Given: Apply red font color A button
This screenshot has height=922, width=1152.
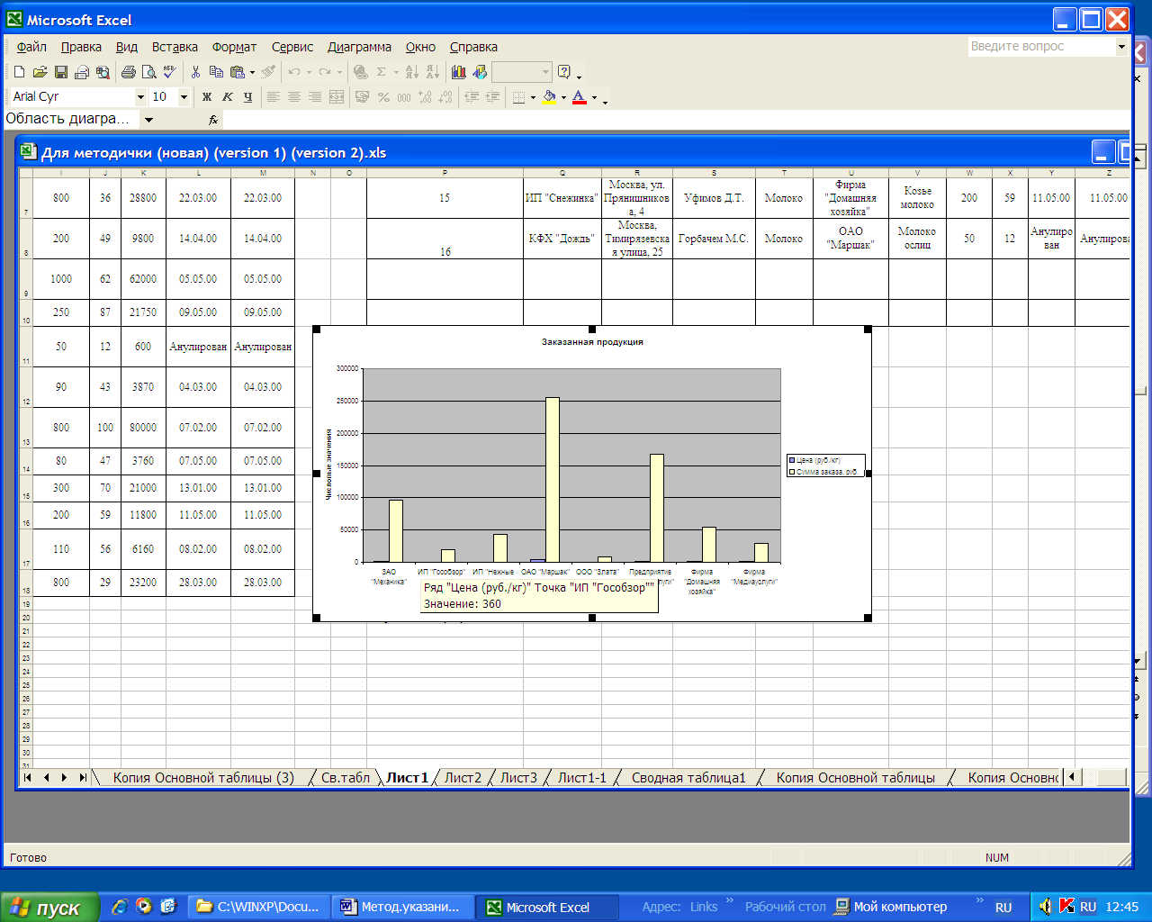Looking at the screenshot, I should (579, 96).
